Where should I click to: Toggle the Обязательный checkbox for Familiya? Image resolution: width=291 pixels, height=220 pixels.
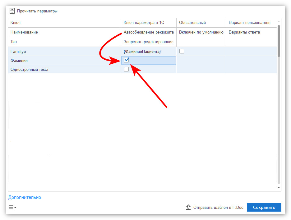182,51
